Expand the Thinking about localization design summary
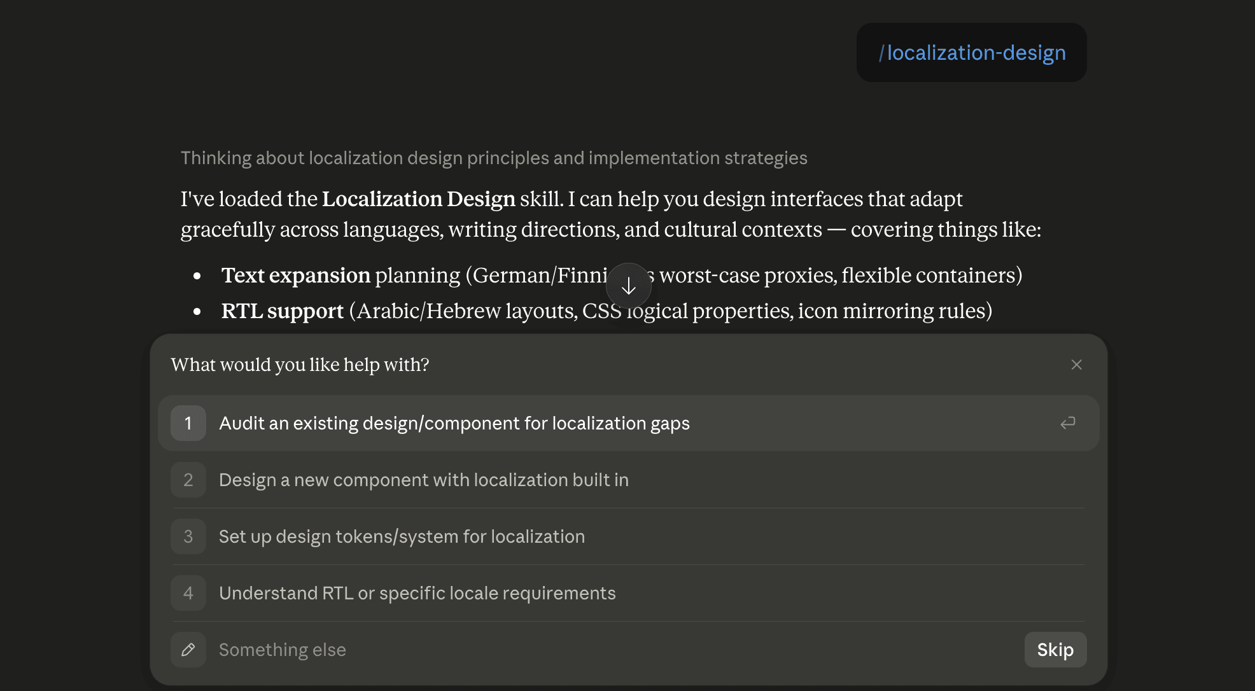This screenshot has height=691, width=1255. [x=494, y=158]
